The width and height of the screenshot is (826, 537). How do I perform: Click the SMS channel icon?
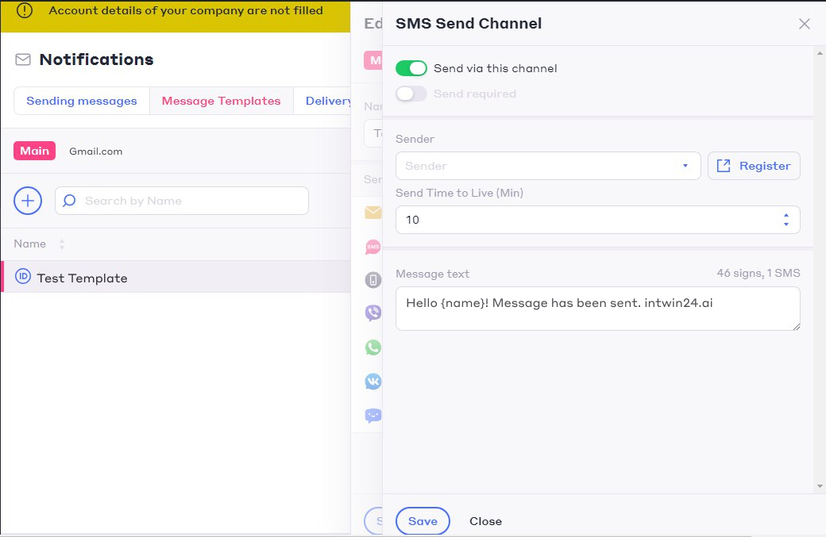click(372, 247)
